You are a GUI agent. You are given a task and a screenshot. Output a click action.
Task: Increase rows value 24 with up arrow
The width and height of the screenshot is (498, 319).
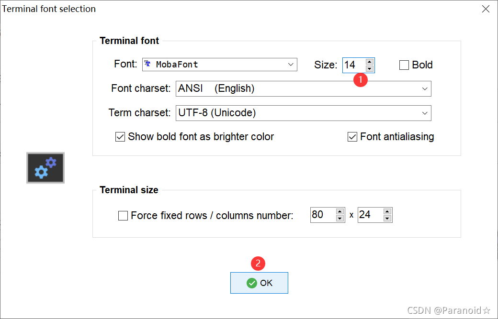pos(387,211)
